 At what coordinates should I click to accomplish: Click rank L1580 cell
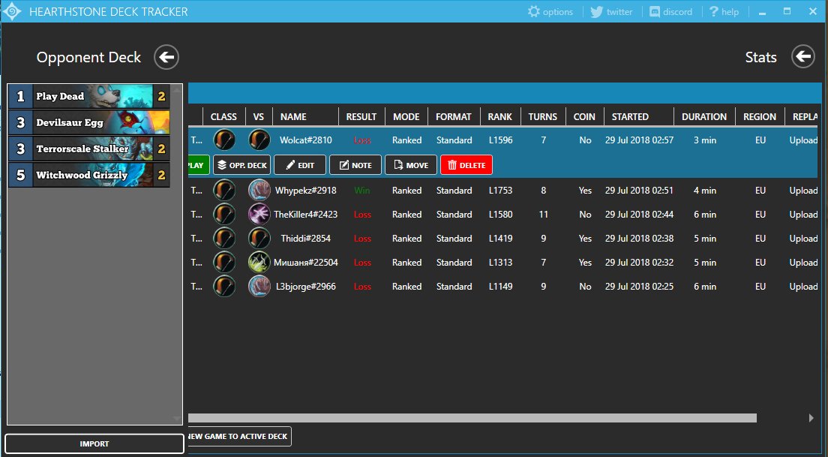(x=500, y=215)
